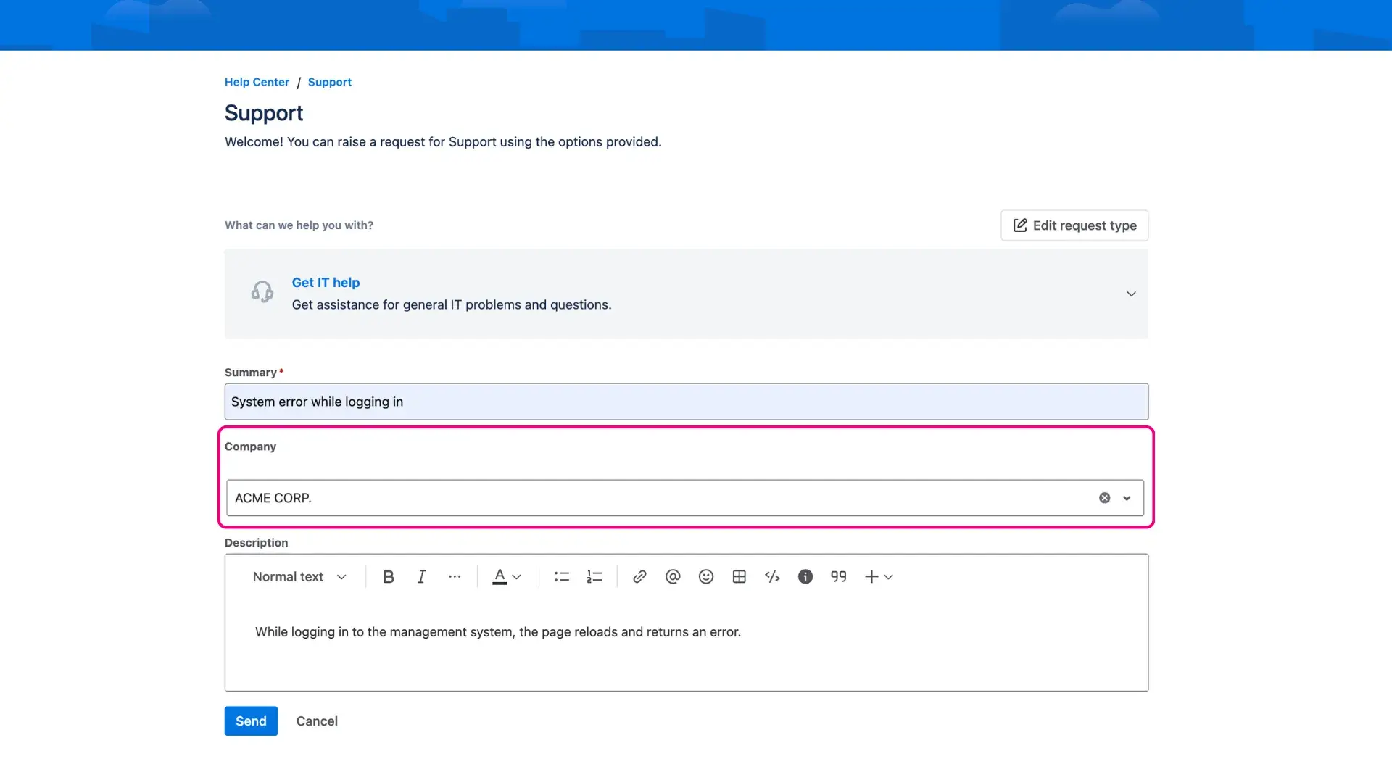Insert a link into the description text
1392x764 pixels.
click(x=639, y=576)
